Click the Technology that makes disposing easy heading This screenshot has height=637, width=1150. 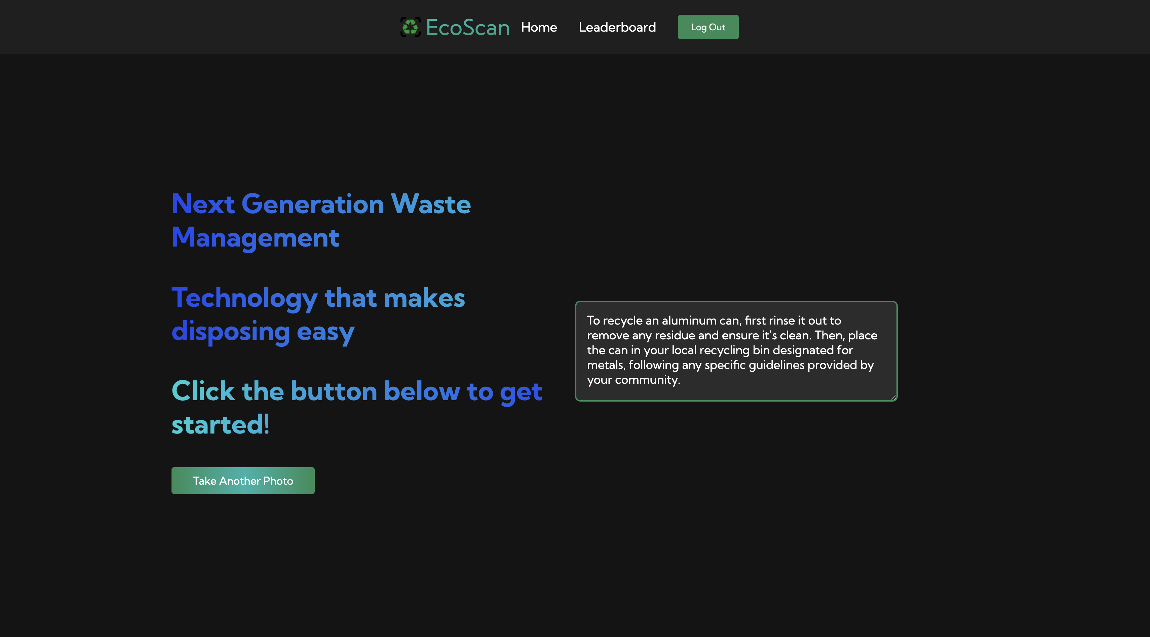pyautogui.click(x=318, y=314)
